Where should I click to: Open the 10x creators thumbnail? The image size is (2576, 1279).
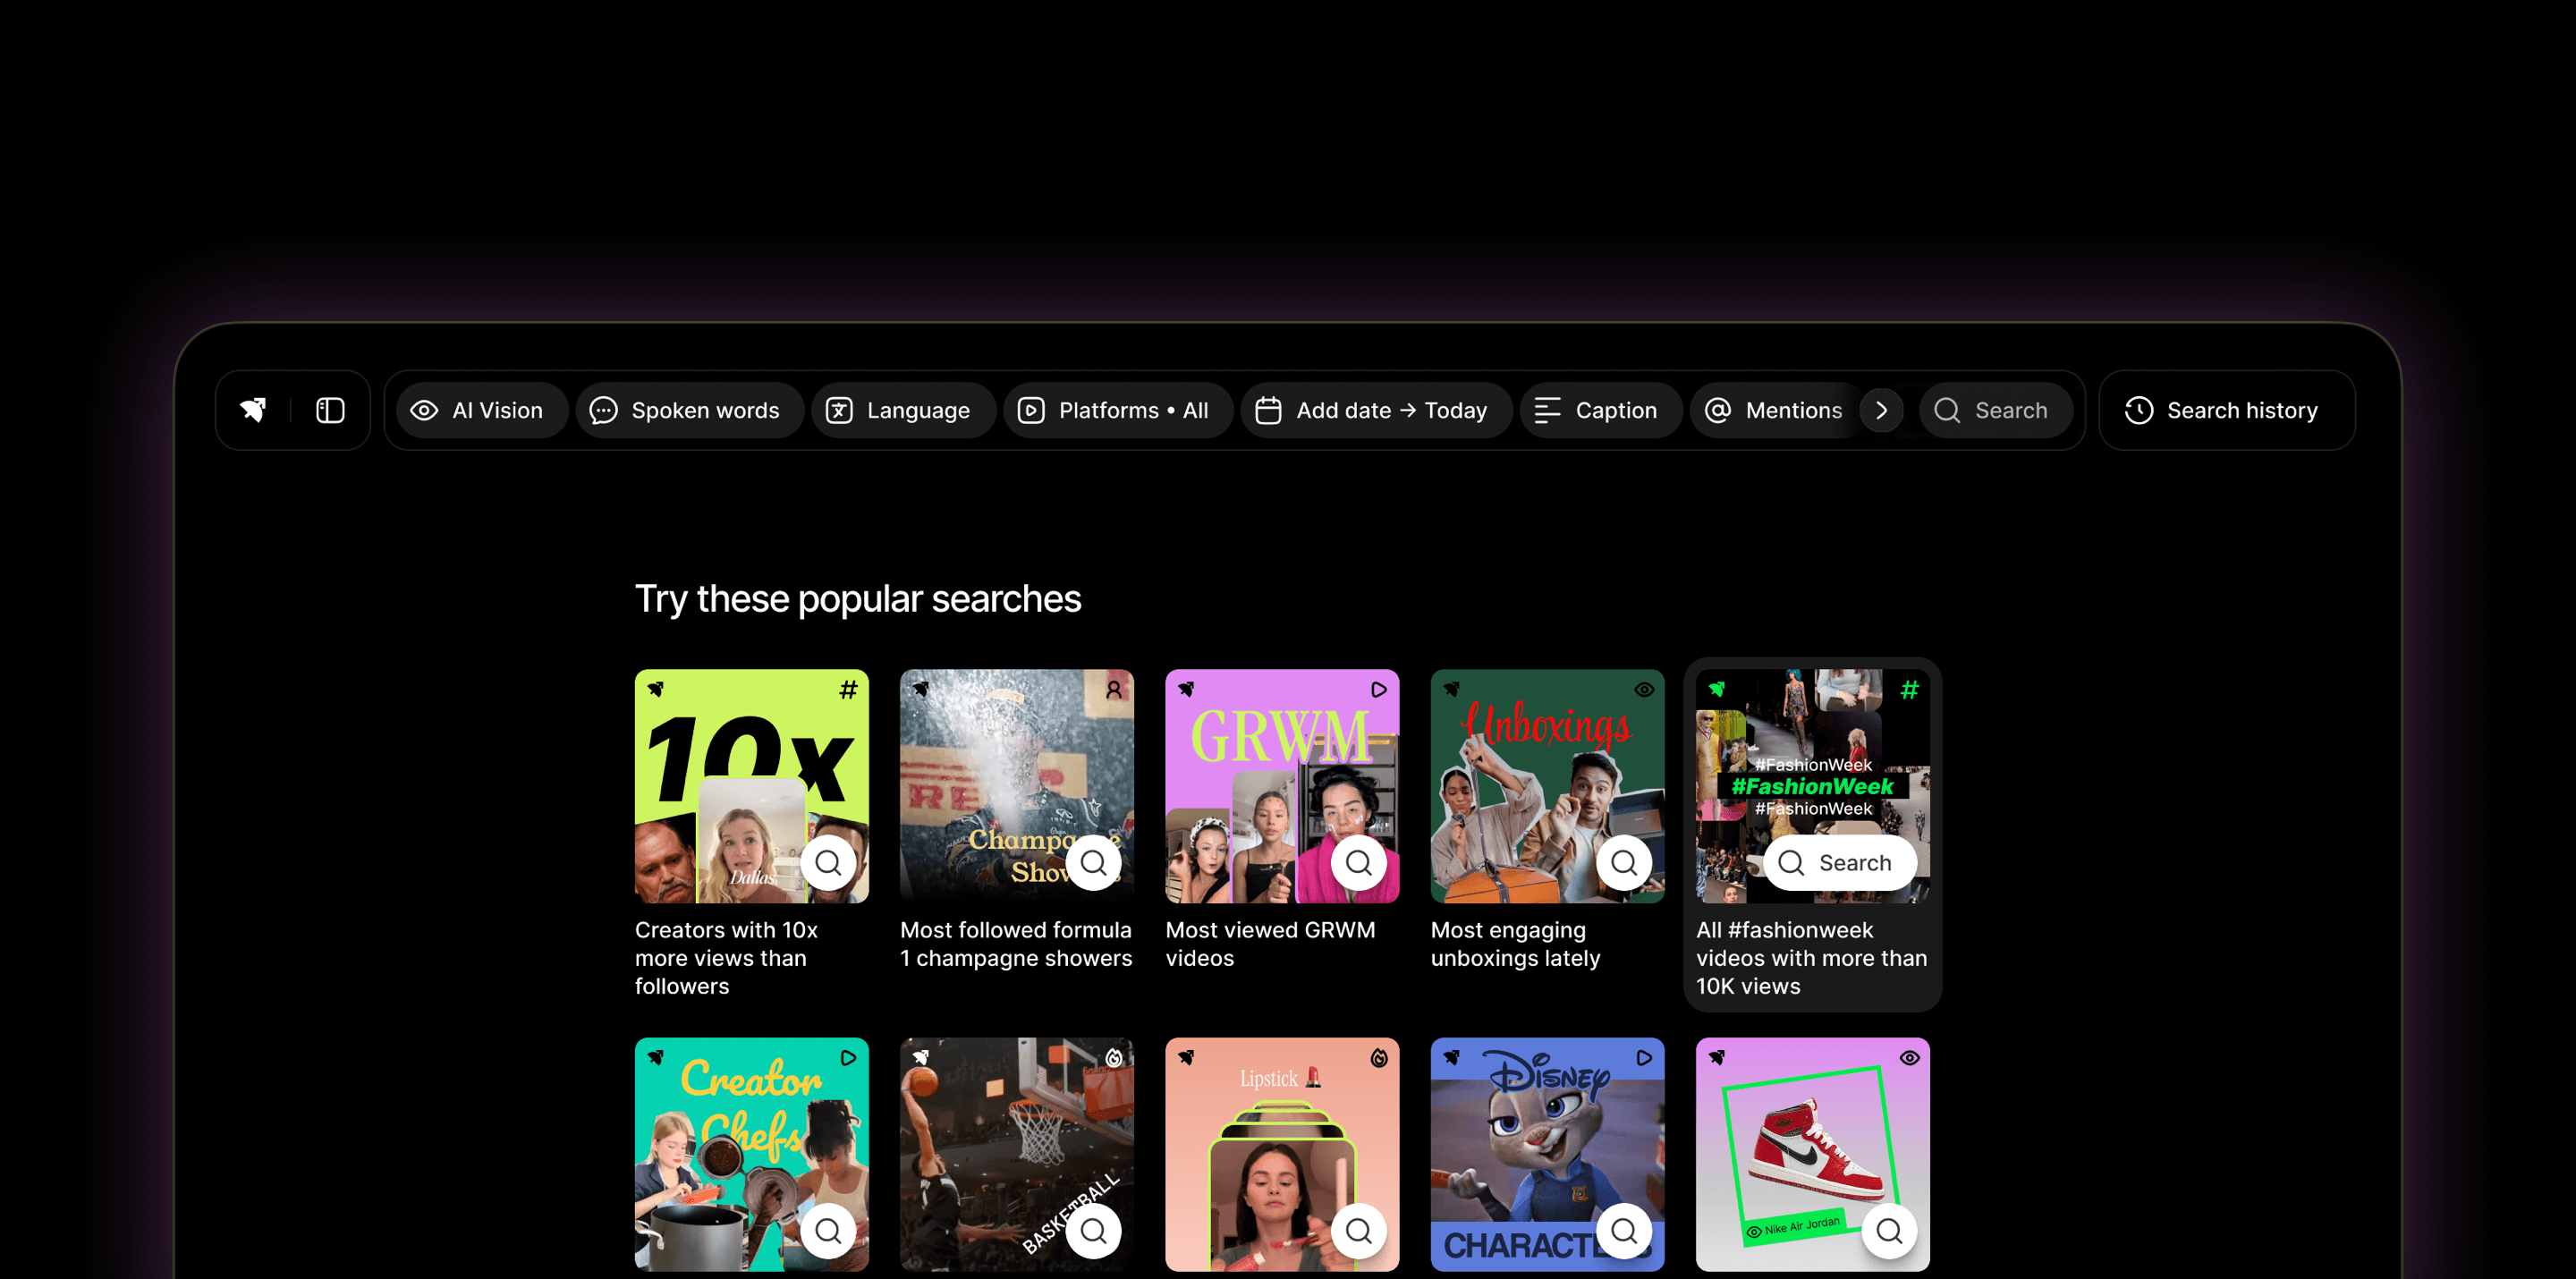tap(751, 786)
